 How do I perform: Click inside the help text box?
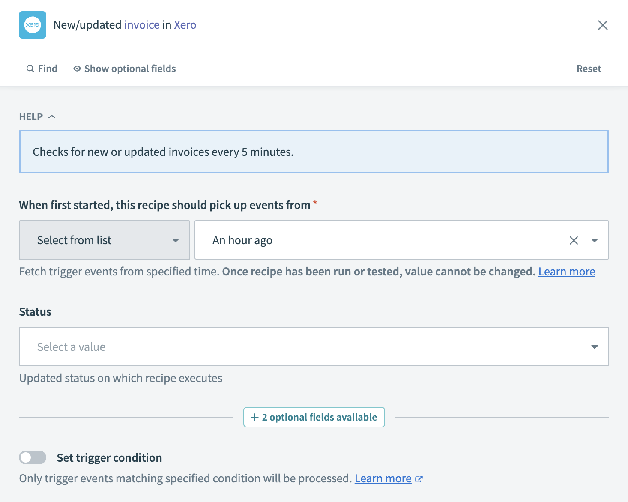[314, 152]
